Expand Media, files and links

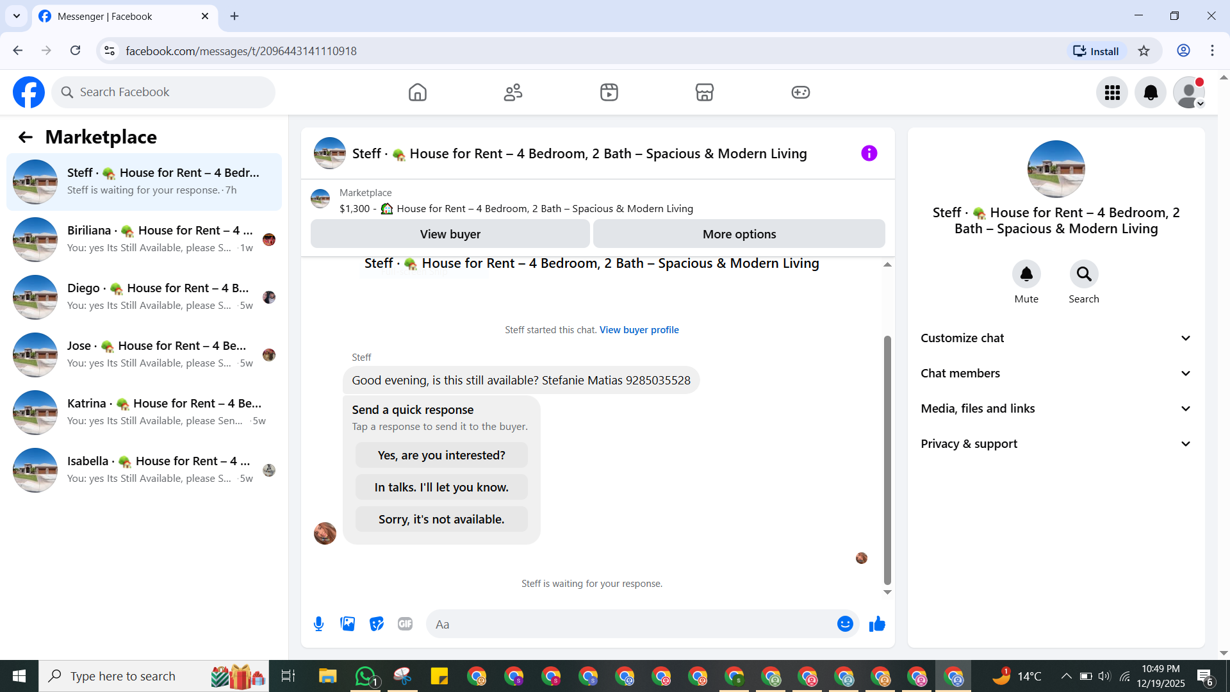1056,408
